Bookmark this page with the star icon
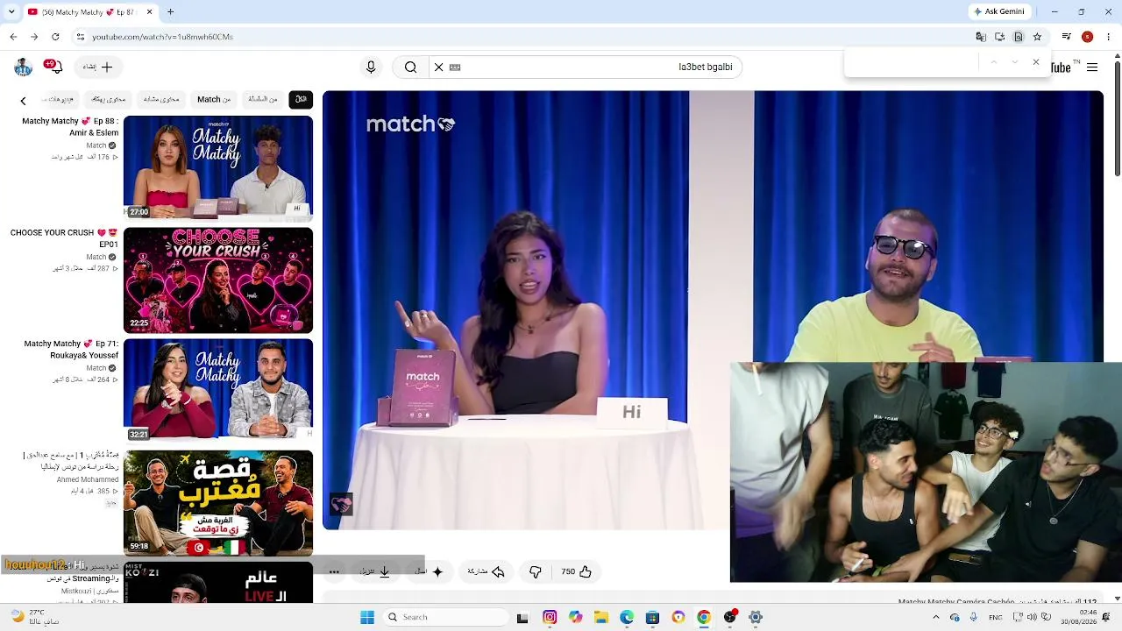This screenshot has height=631, width=1122. point(1037,37)
